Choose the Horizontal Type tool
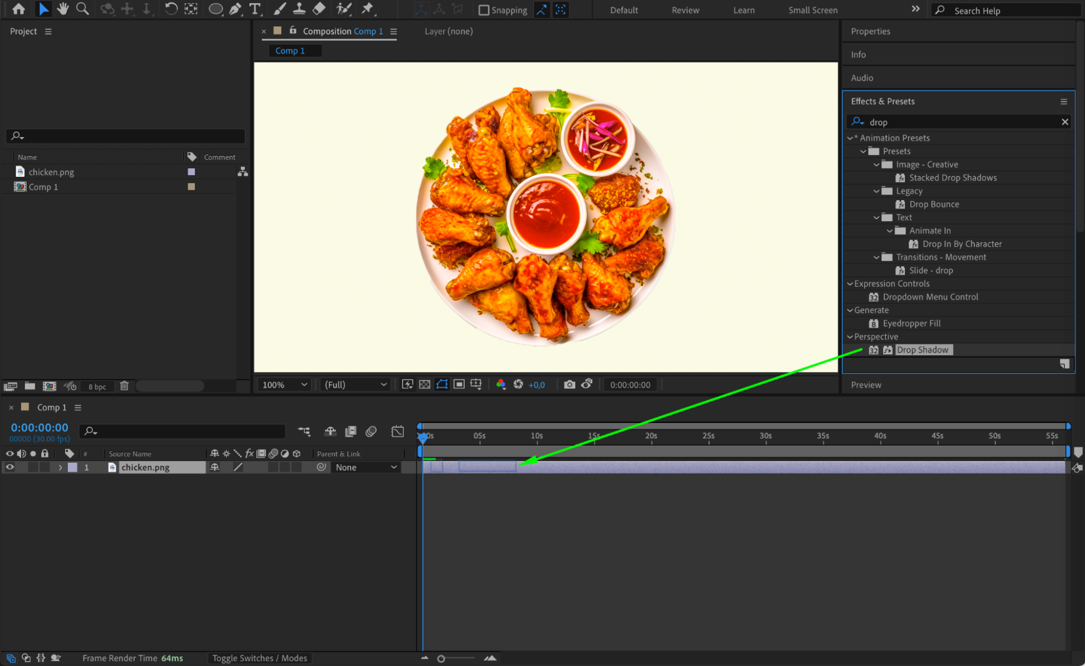The width and height of the screenshot is (1085, 666). coord(255,9)
